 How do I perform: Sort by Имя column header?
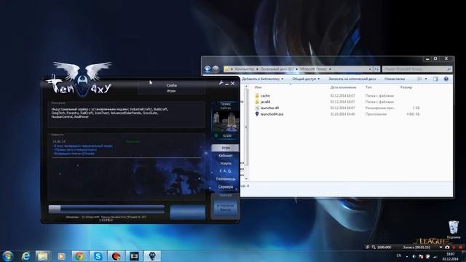point(258,87)
